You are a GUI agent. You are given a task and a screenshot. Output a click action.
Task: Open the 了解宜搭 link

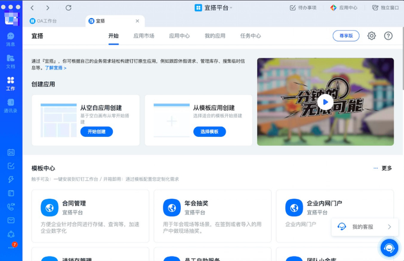point(56,68)
